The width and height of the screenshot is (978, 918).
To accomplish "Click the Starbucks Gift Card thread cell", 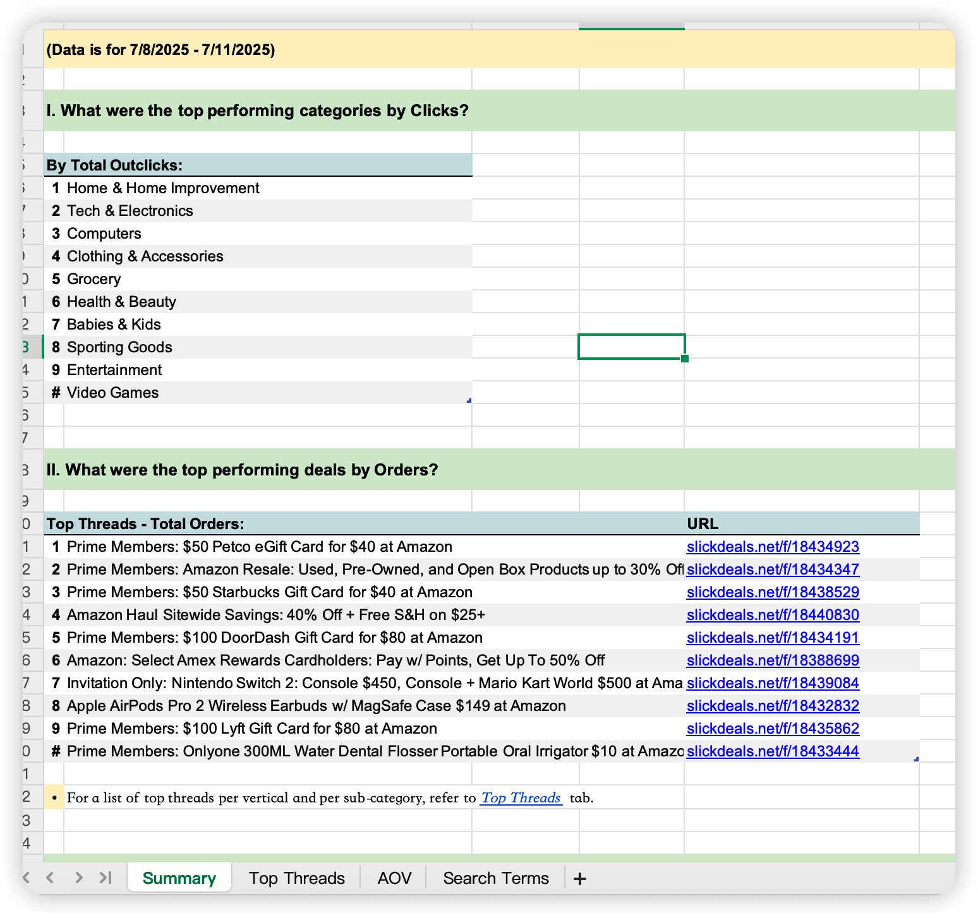I will click(374, 592).
